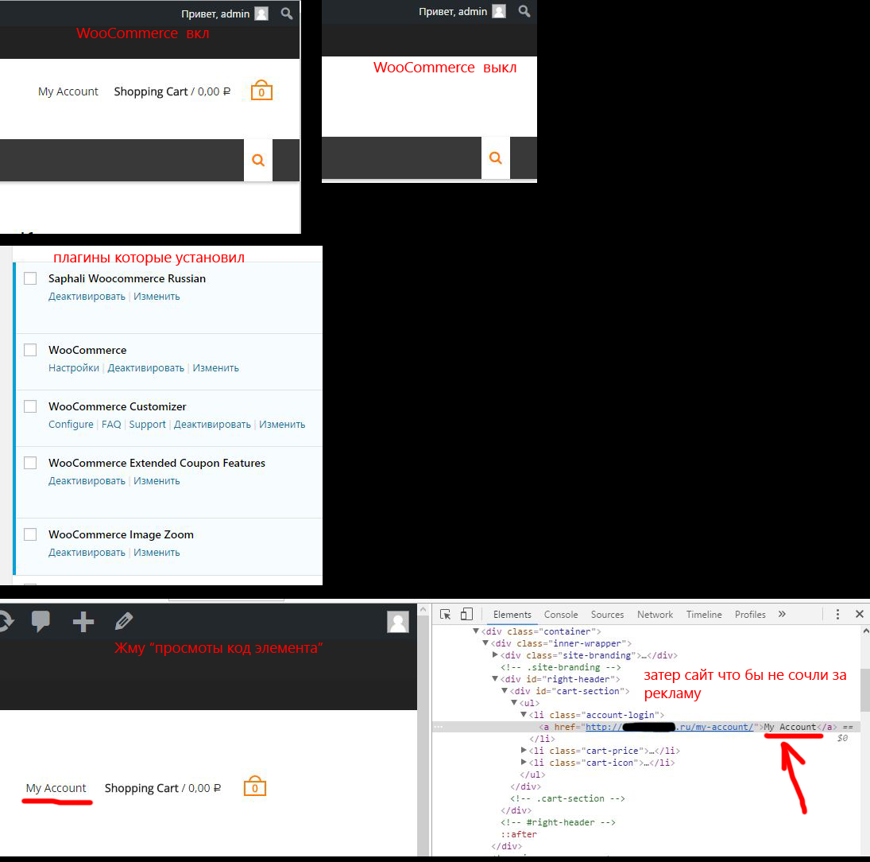Screen dimensions: 870x862
Task: Check the WooCommerce Customizer plugin box
Action: point(30,406)
